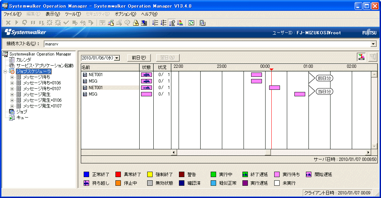Click the grayed-out speech balloon toolbar icon
This screenshot has width=381, height=198.
tap(127, 23)
